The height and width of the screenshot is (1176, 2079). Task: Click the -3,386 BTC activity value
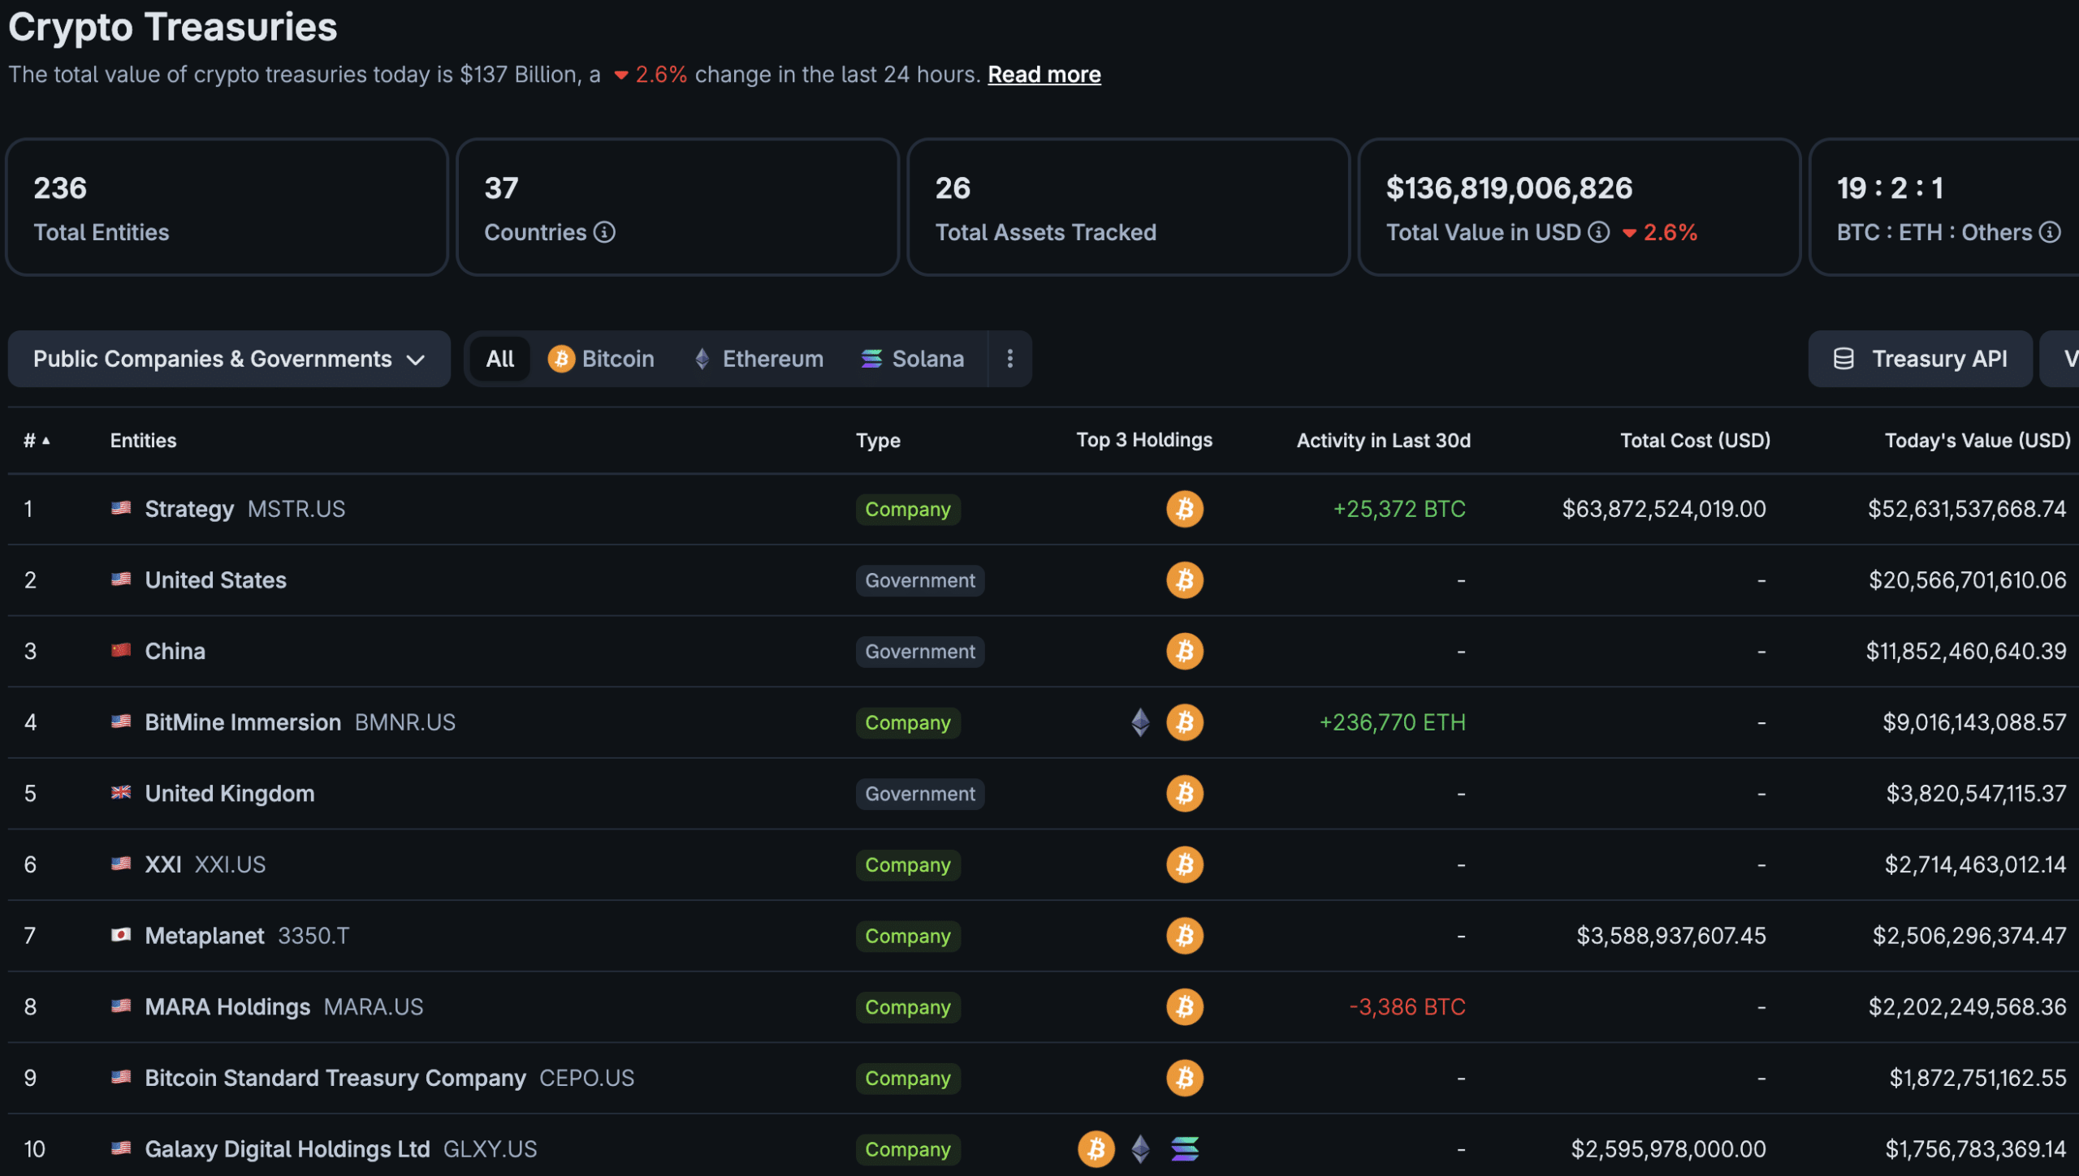[x=1407, y=1007]
